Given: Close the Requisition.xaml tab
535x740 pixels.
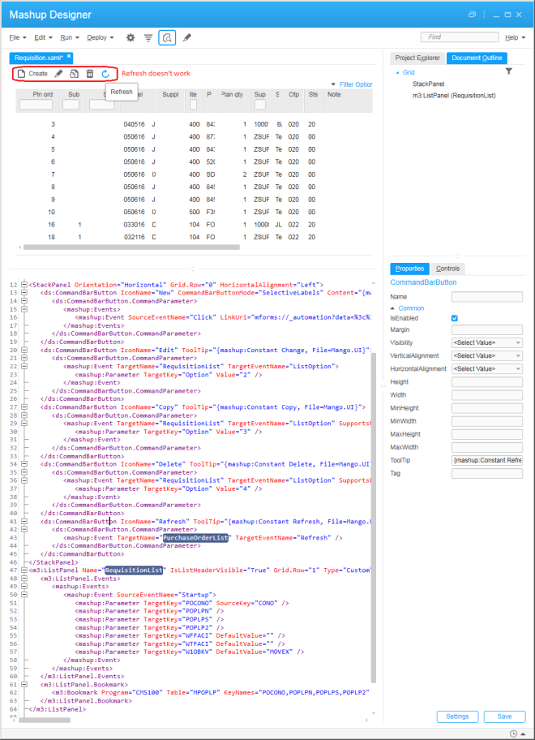Looking at the screenshot, I should [69, 57].
